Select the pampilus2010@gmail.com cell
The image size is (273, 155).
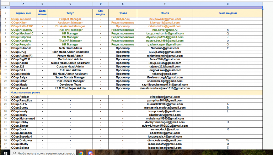click(165, 100)
